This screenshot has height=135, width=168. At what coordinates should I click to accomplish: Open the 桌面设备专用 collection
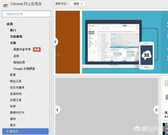22,49
